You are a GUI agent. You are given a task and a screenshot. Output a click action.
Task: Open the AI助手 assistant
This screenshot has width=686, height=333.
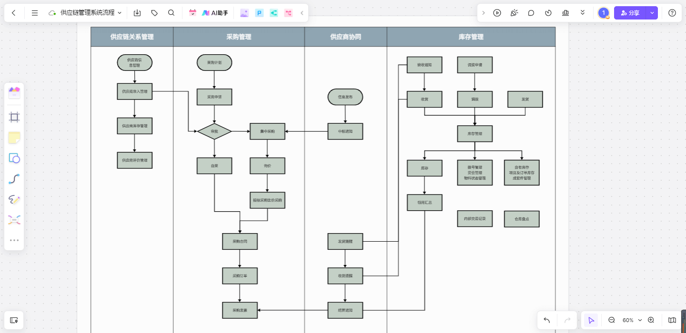click(215, 13)
